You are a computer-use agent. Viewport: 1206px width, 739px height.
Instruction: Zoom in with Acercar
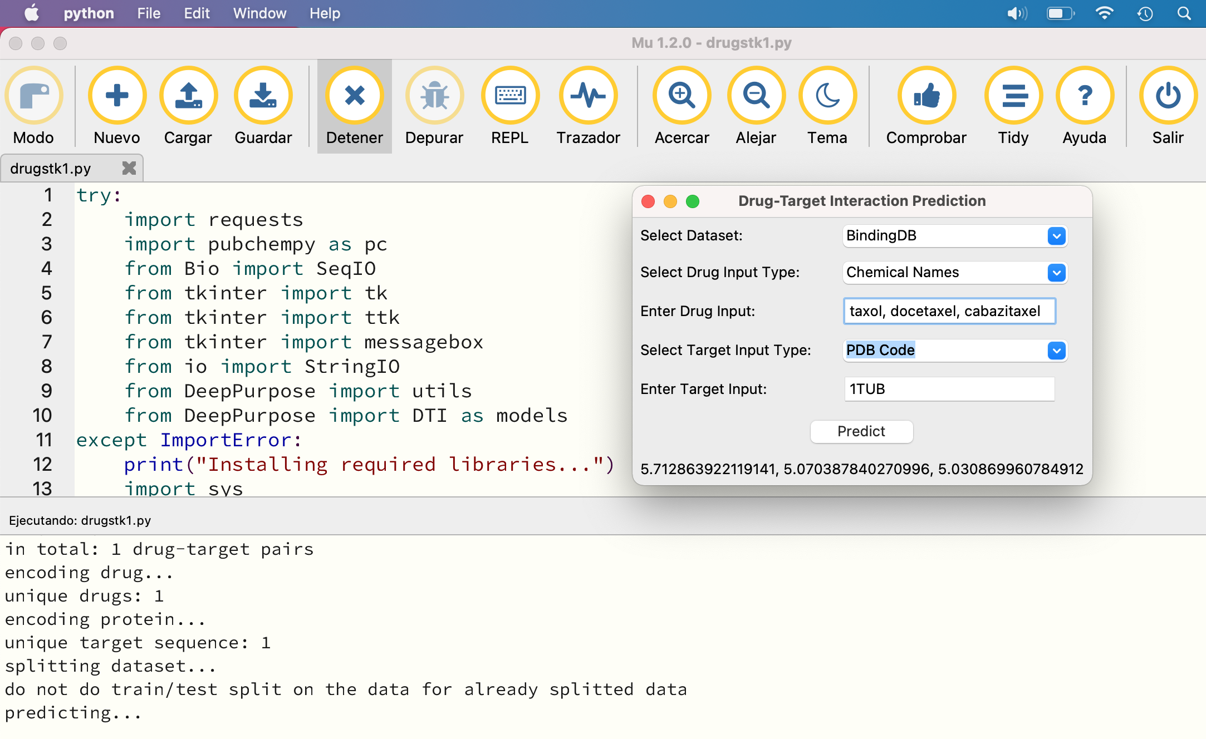point(682,96)
